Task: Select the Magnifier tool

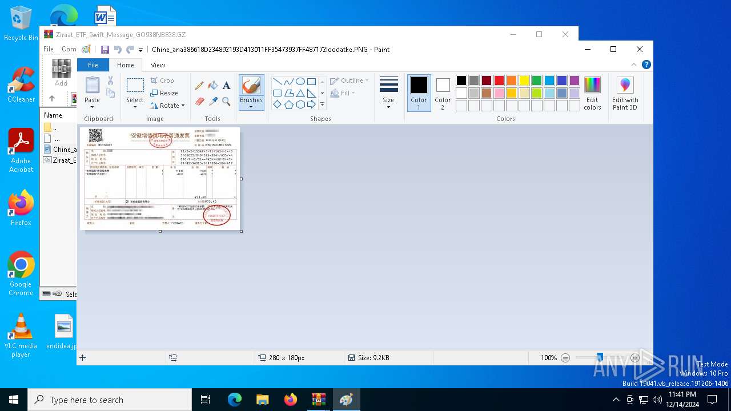Action: point(226,102)
